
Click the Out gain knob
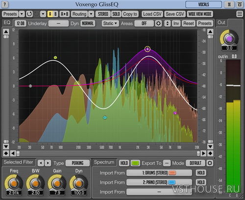pyautogui.click(x=229, y=39)
